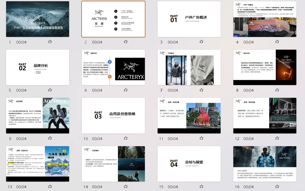Click the 00:04 timing under slide 4
This screenshot has height=191, width=305.
point(249,42)
